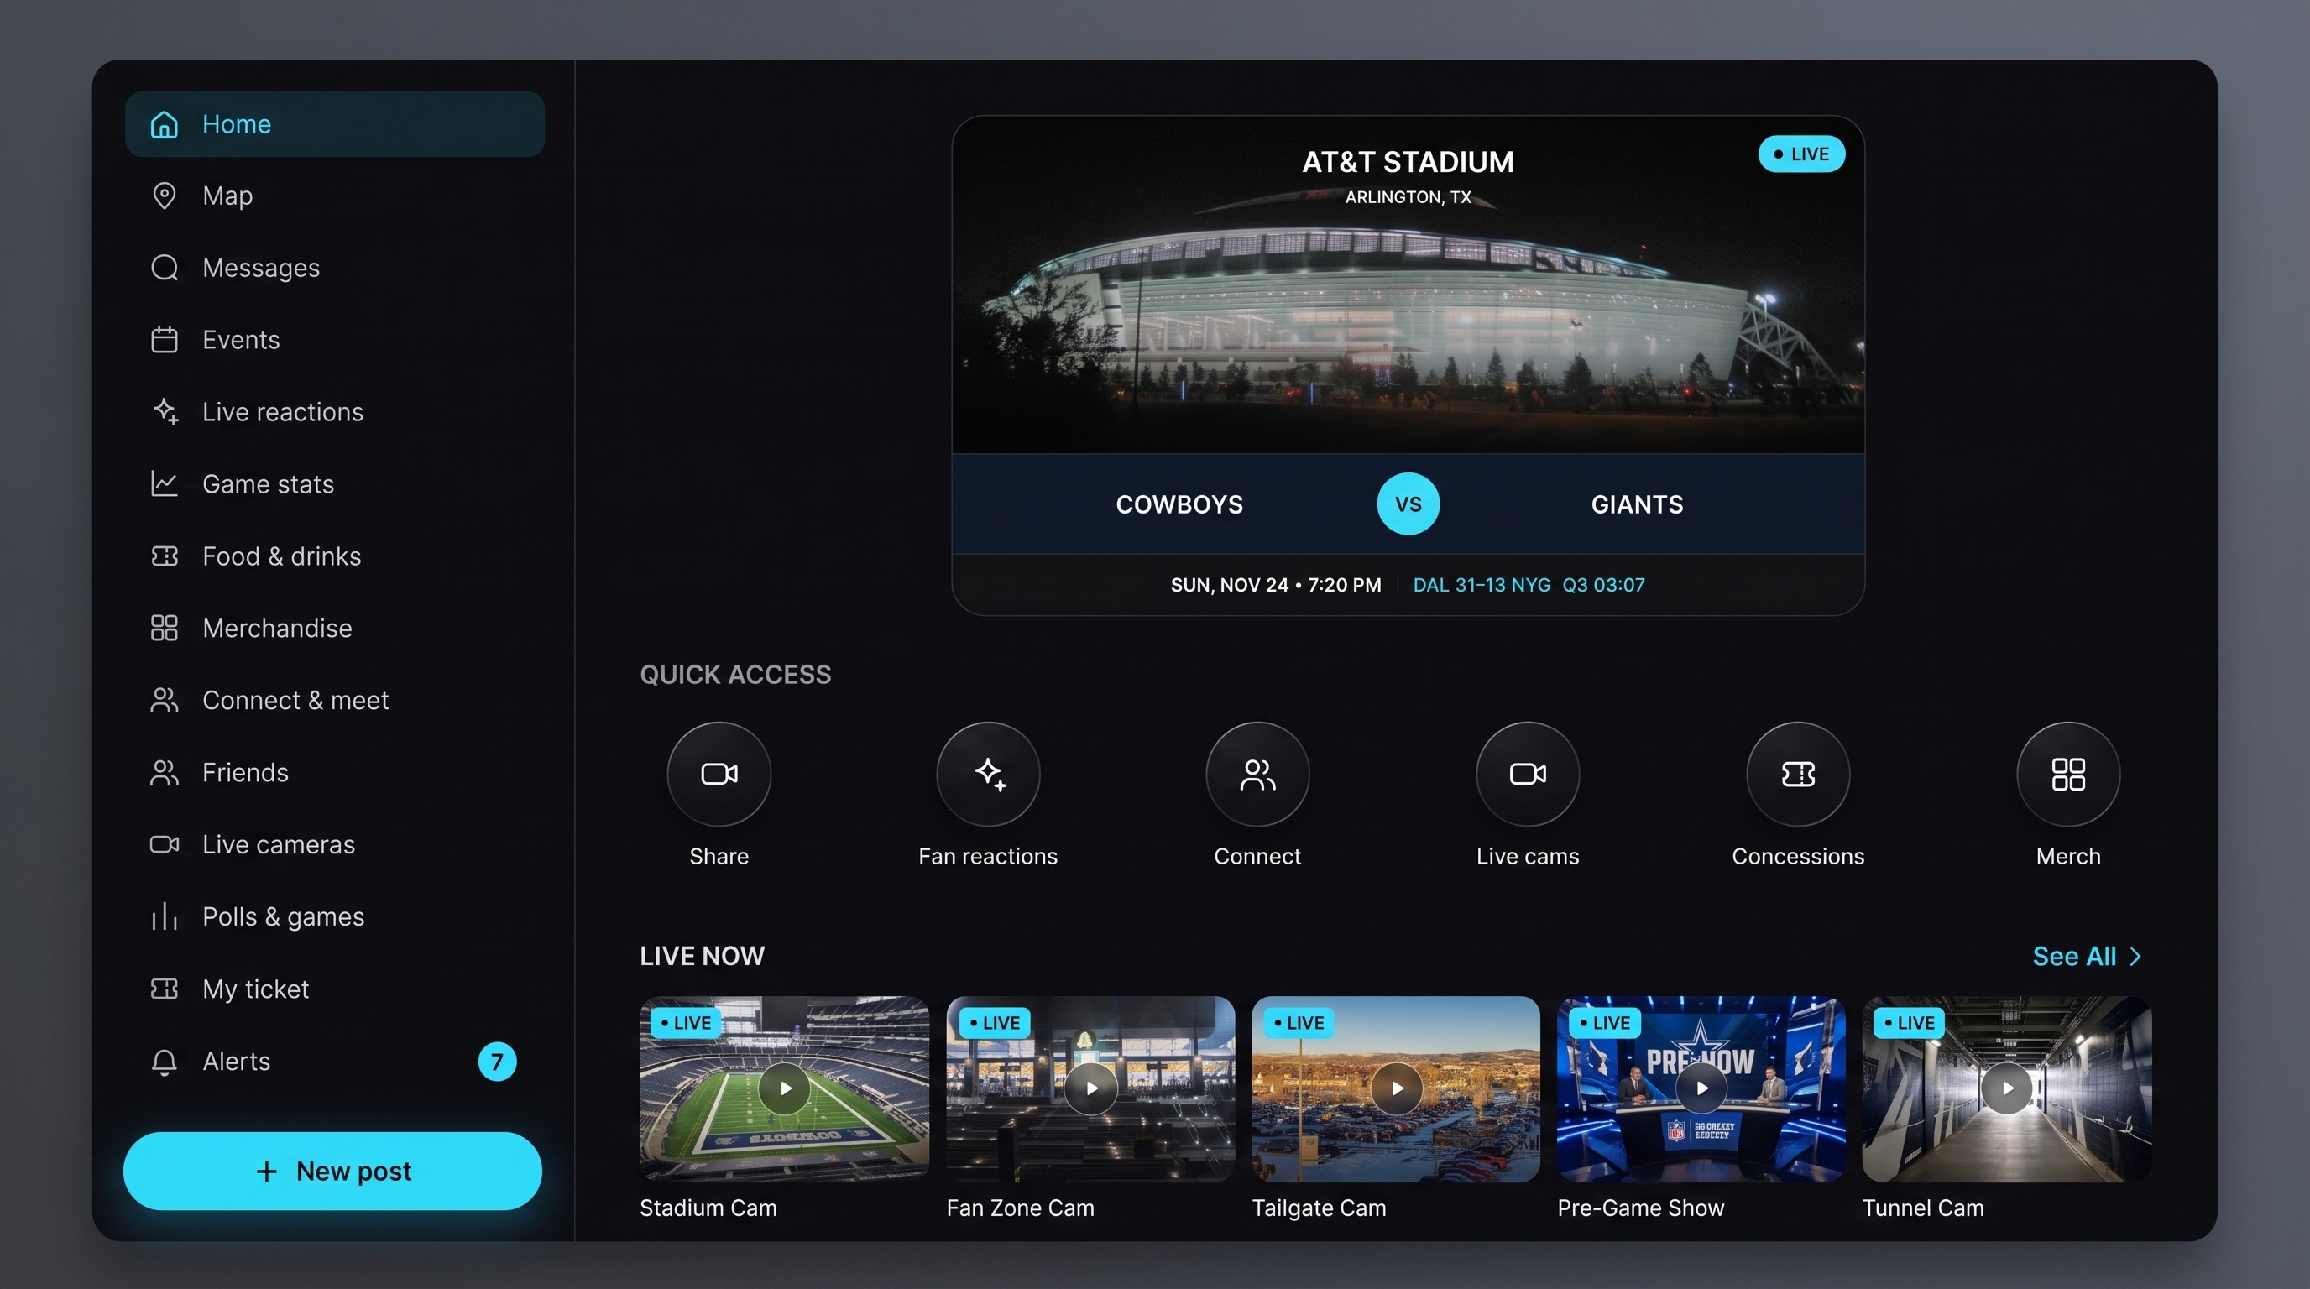Open Connect quick access people icon
This screenshot has width=2310, height=1289.
1257,774
